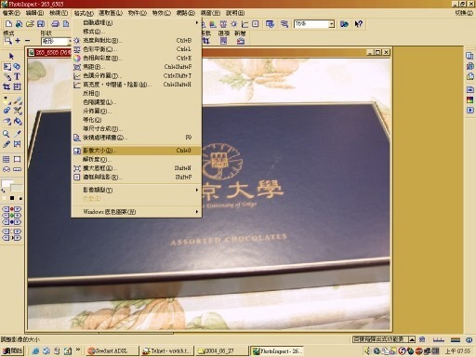476x357 pixels.
Task: Select the Text tool (T)
Action: 17,76
